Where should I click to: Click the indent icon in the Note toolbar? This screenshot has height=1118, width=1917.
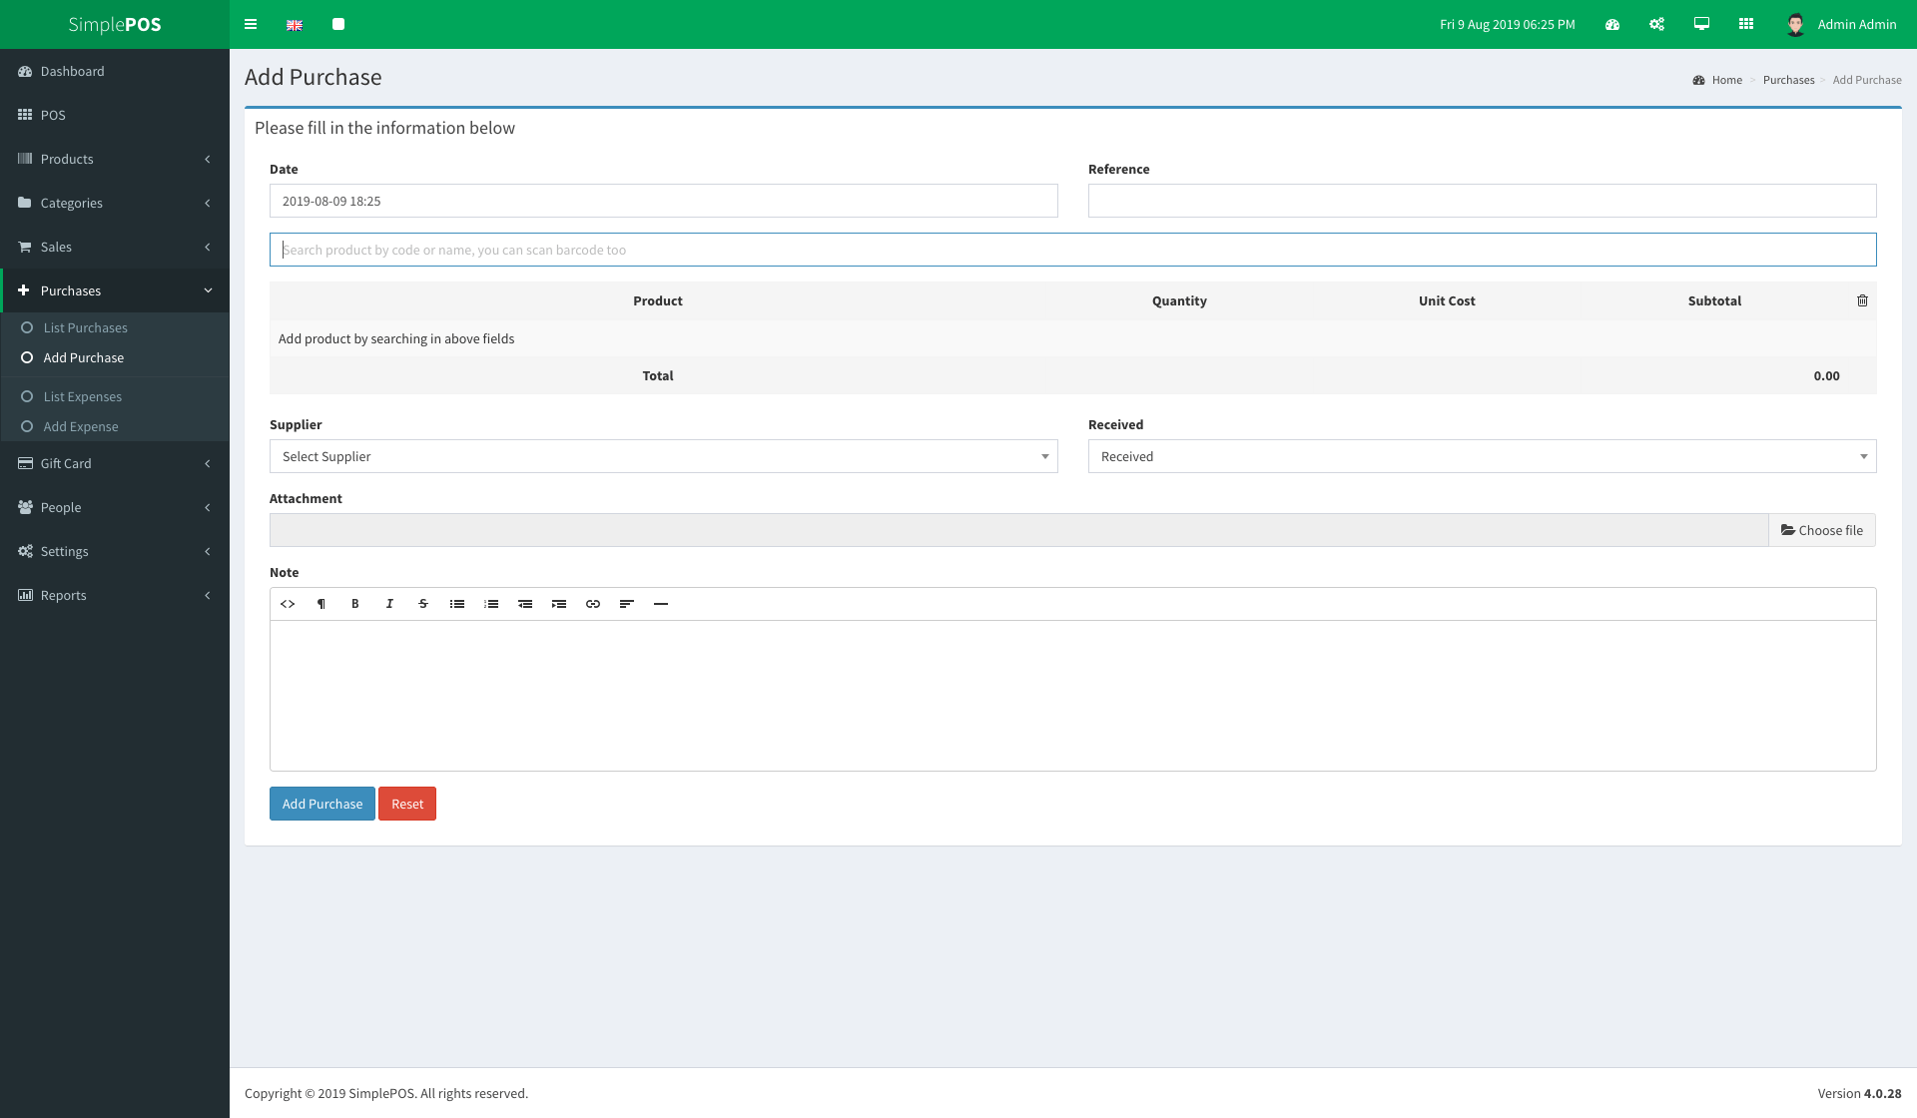(x=559, y=604)
